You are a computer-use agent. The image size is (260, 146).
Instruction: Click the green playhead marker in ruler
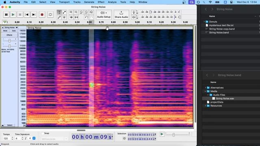click(5, 22)
